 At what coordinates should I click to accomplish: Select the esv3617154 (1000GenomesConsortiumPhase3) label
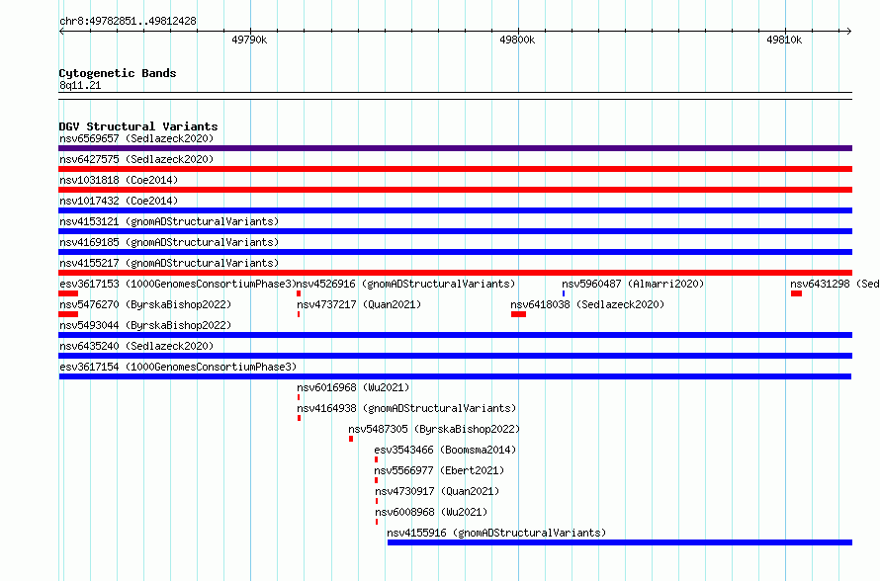[x=178, y=367]
